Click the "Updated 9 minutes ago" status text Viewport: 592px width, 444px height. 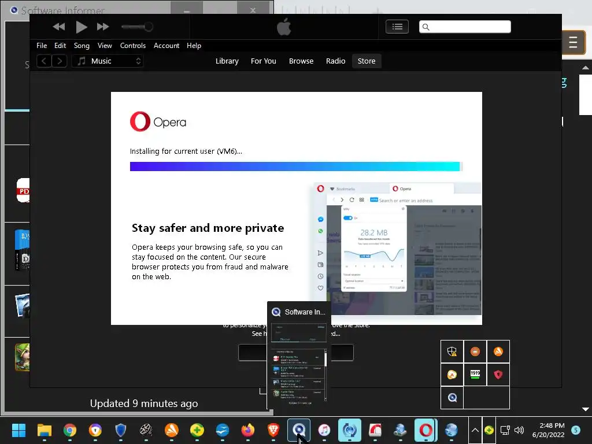(144, 404)
